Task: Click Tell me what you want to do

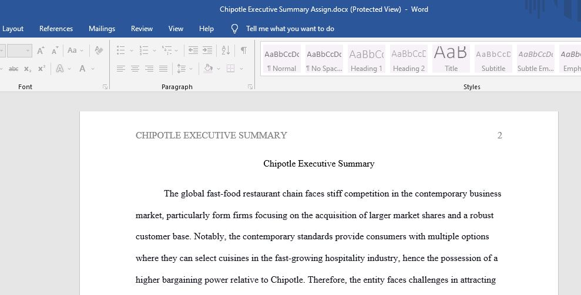Action: [290, 29]
